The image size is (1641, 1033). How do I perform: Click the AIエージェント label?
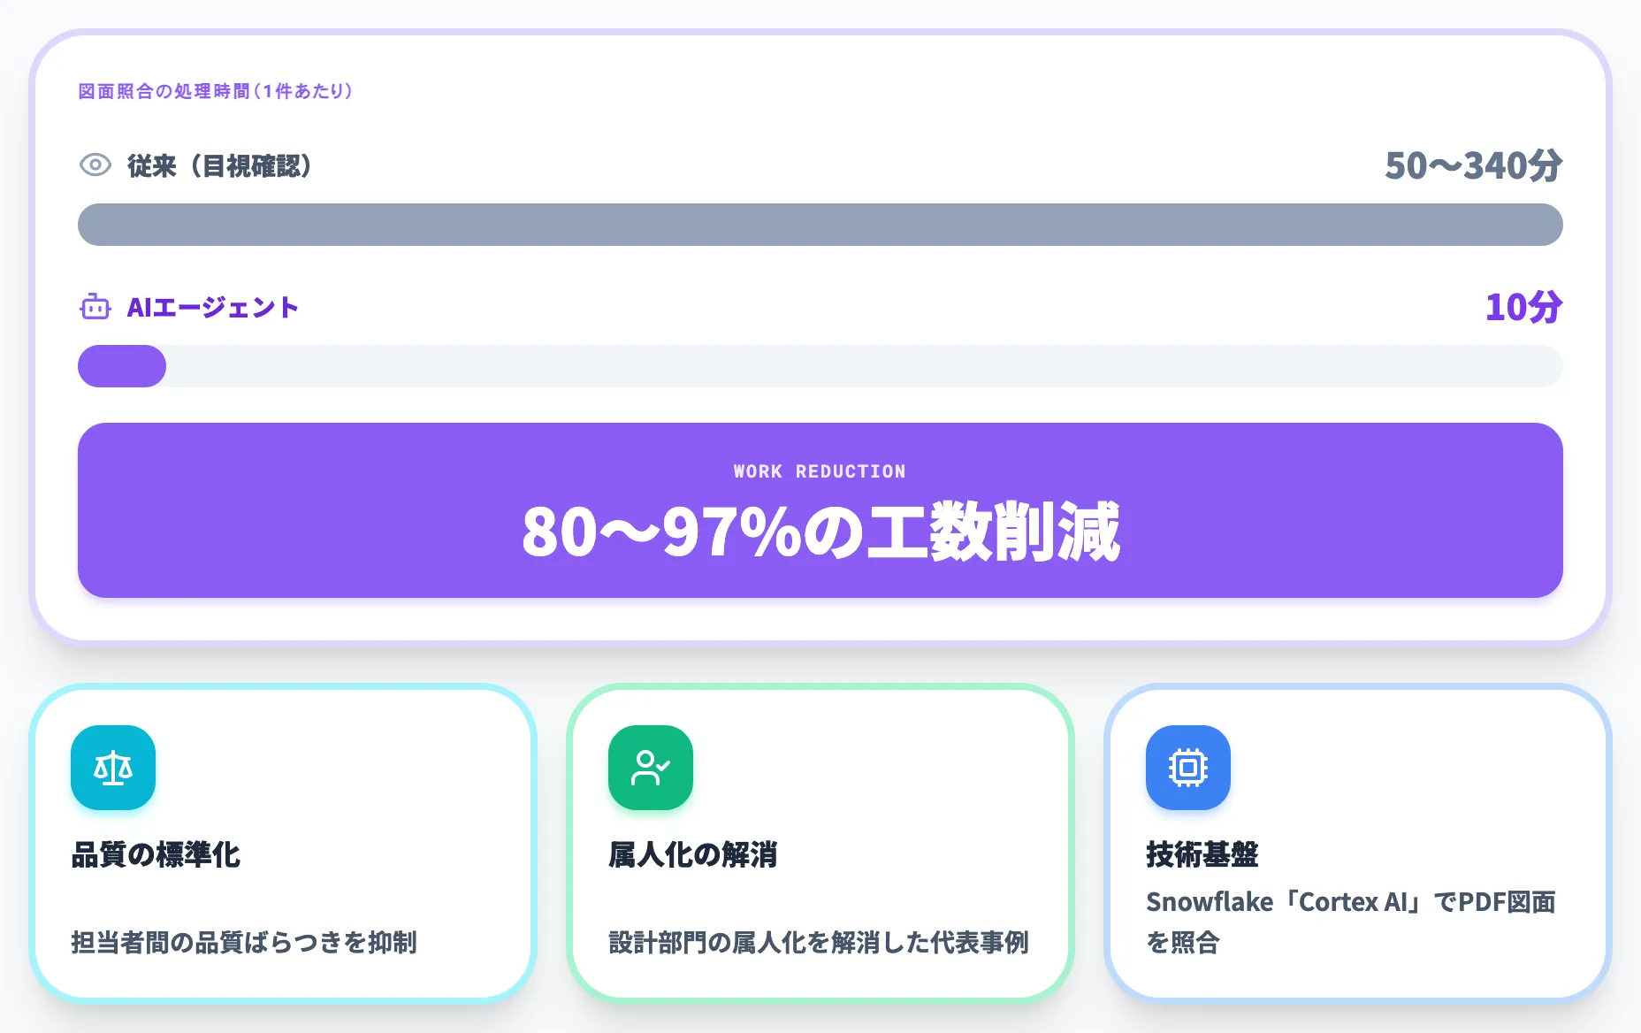pos(212,307)
